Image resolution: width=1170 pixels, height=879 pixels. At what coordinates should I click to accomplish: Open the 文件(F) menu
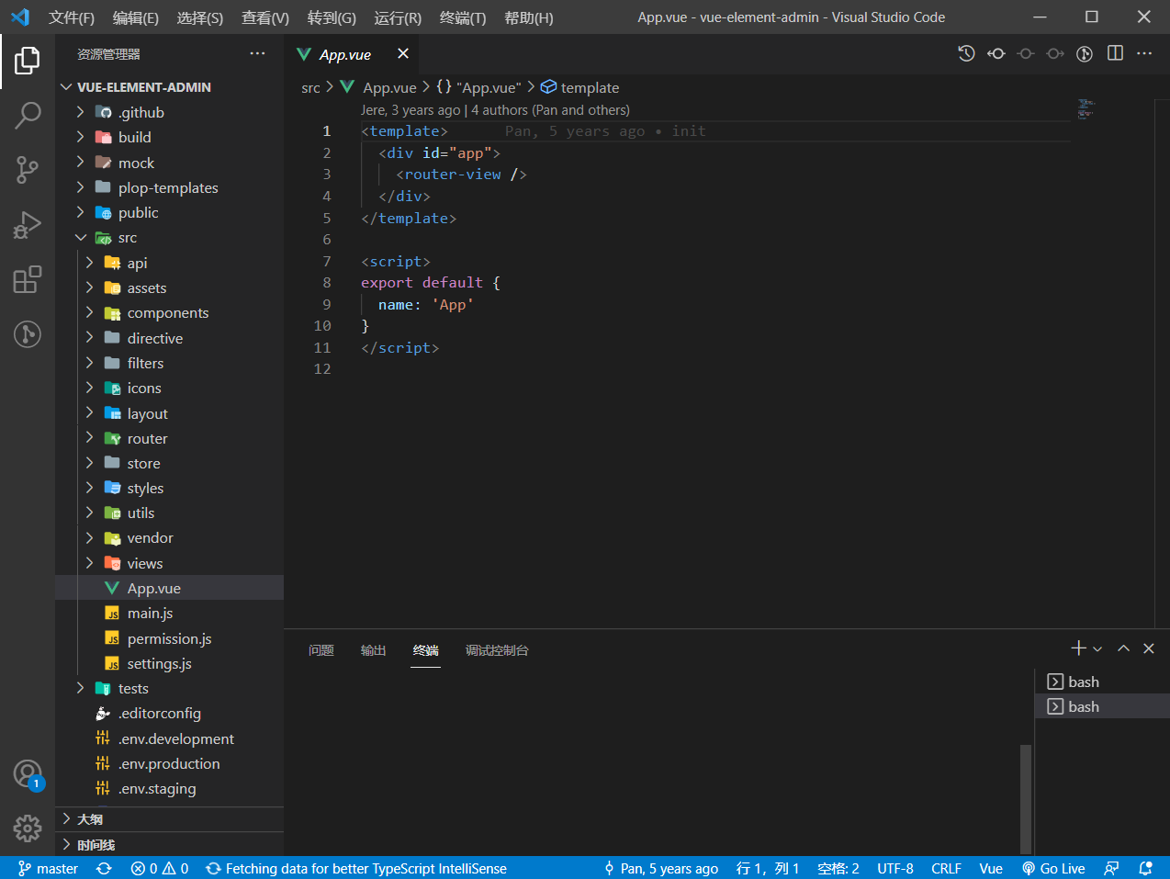point(72,17)
